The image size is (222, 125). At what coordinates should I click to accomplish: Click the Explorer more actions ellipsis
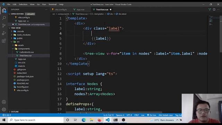46,9
